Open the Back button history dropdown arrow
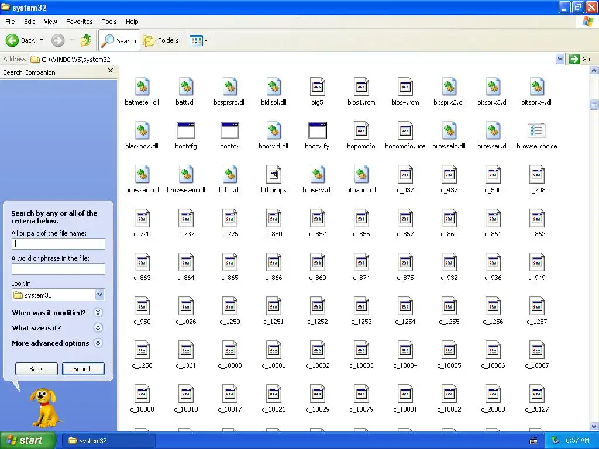The height and width of the screenshot is (449, 599). pyautogui.click(x=42, y=40)
